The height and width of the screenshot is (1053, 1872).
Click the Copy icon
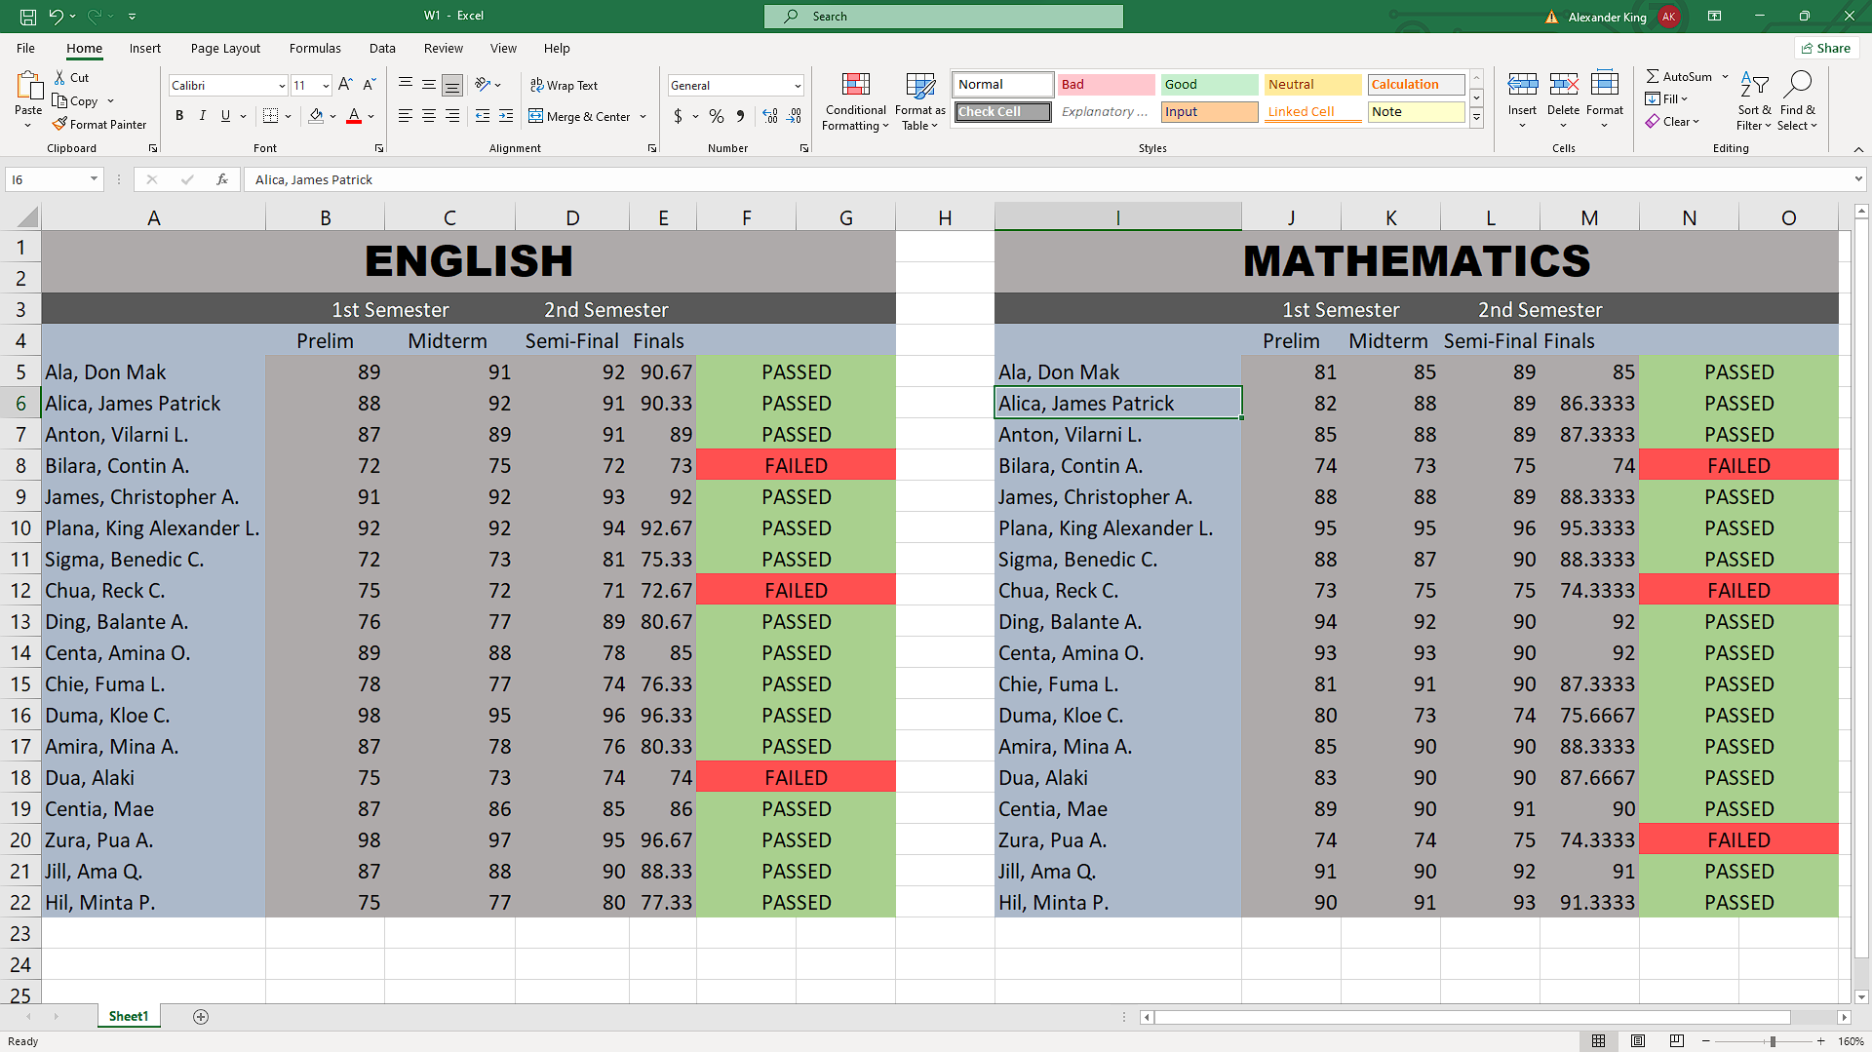tap(59, 101)
